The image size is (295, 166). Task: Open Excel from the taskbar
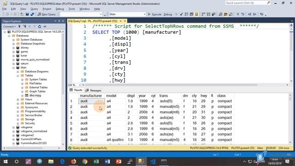96,161
